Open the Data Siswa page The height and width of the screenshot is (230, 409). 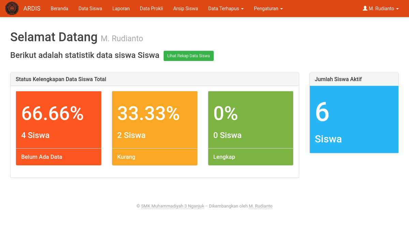coord(90,9)
